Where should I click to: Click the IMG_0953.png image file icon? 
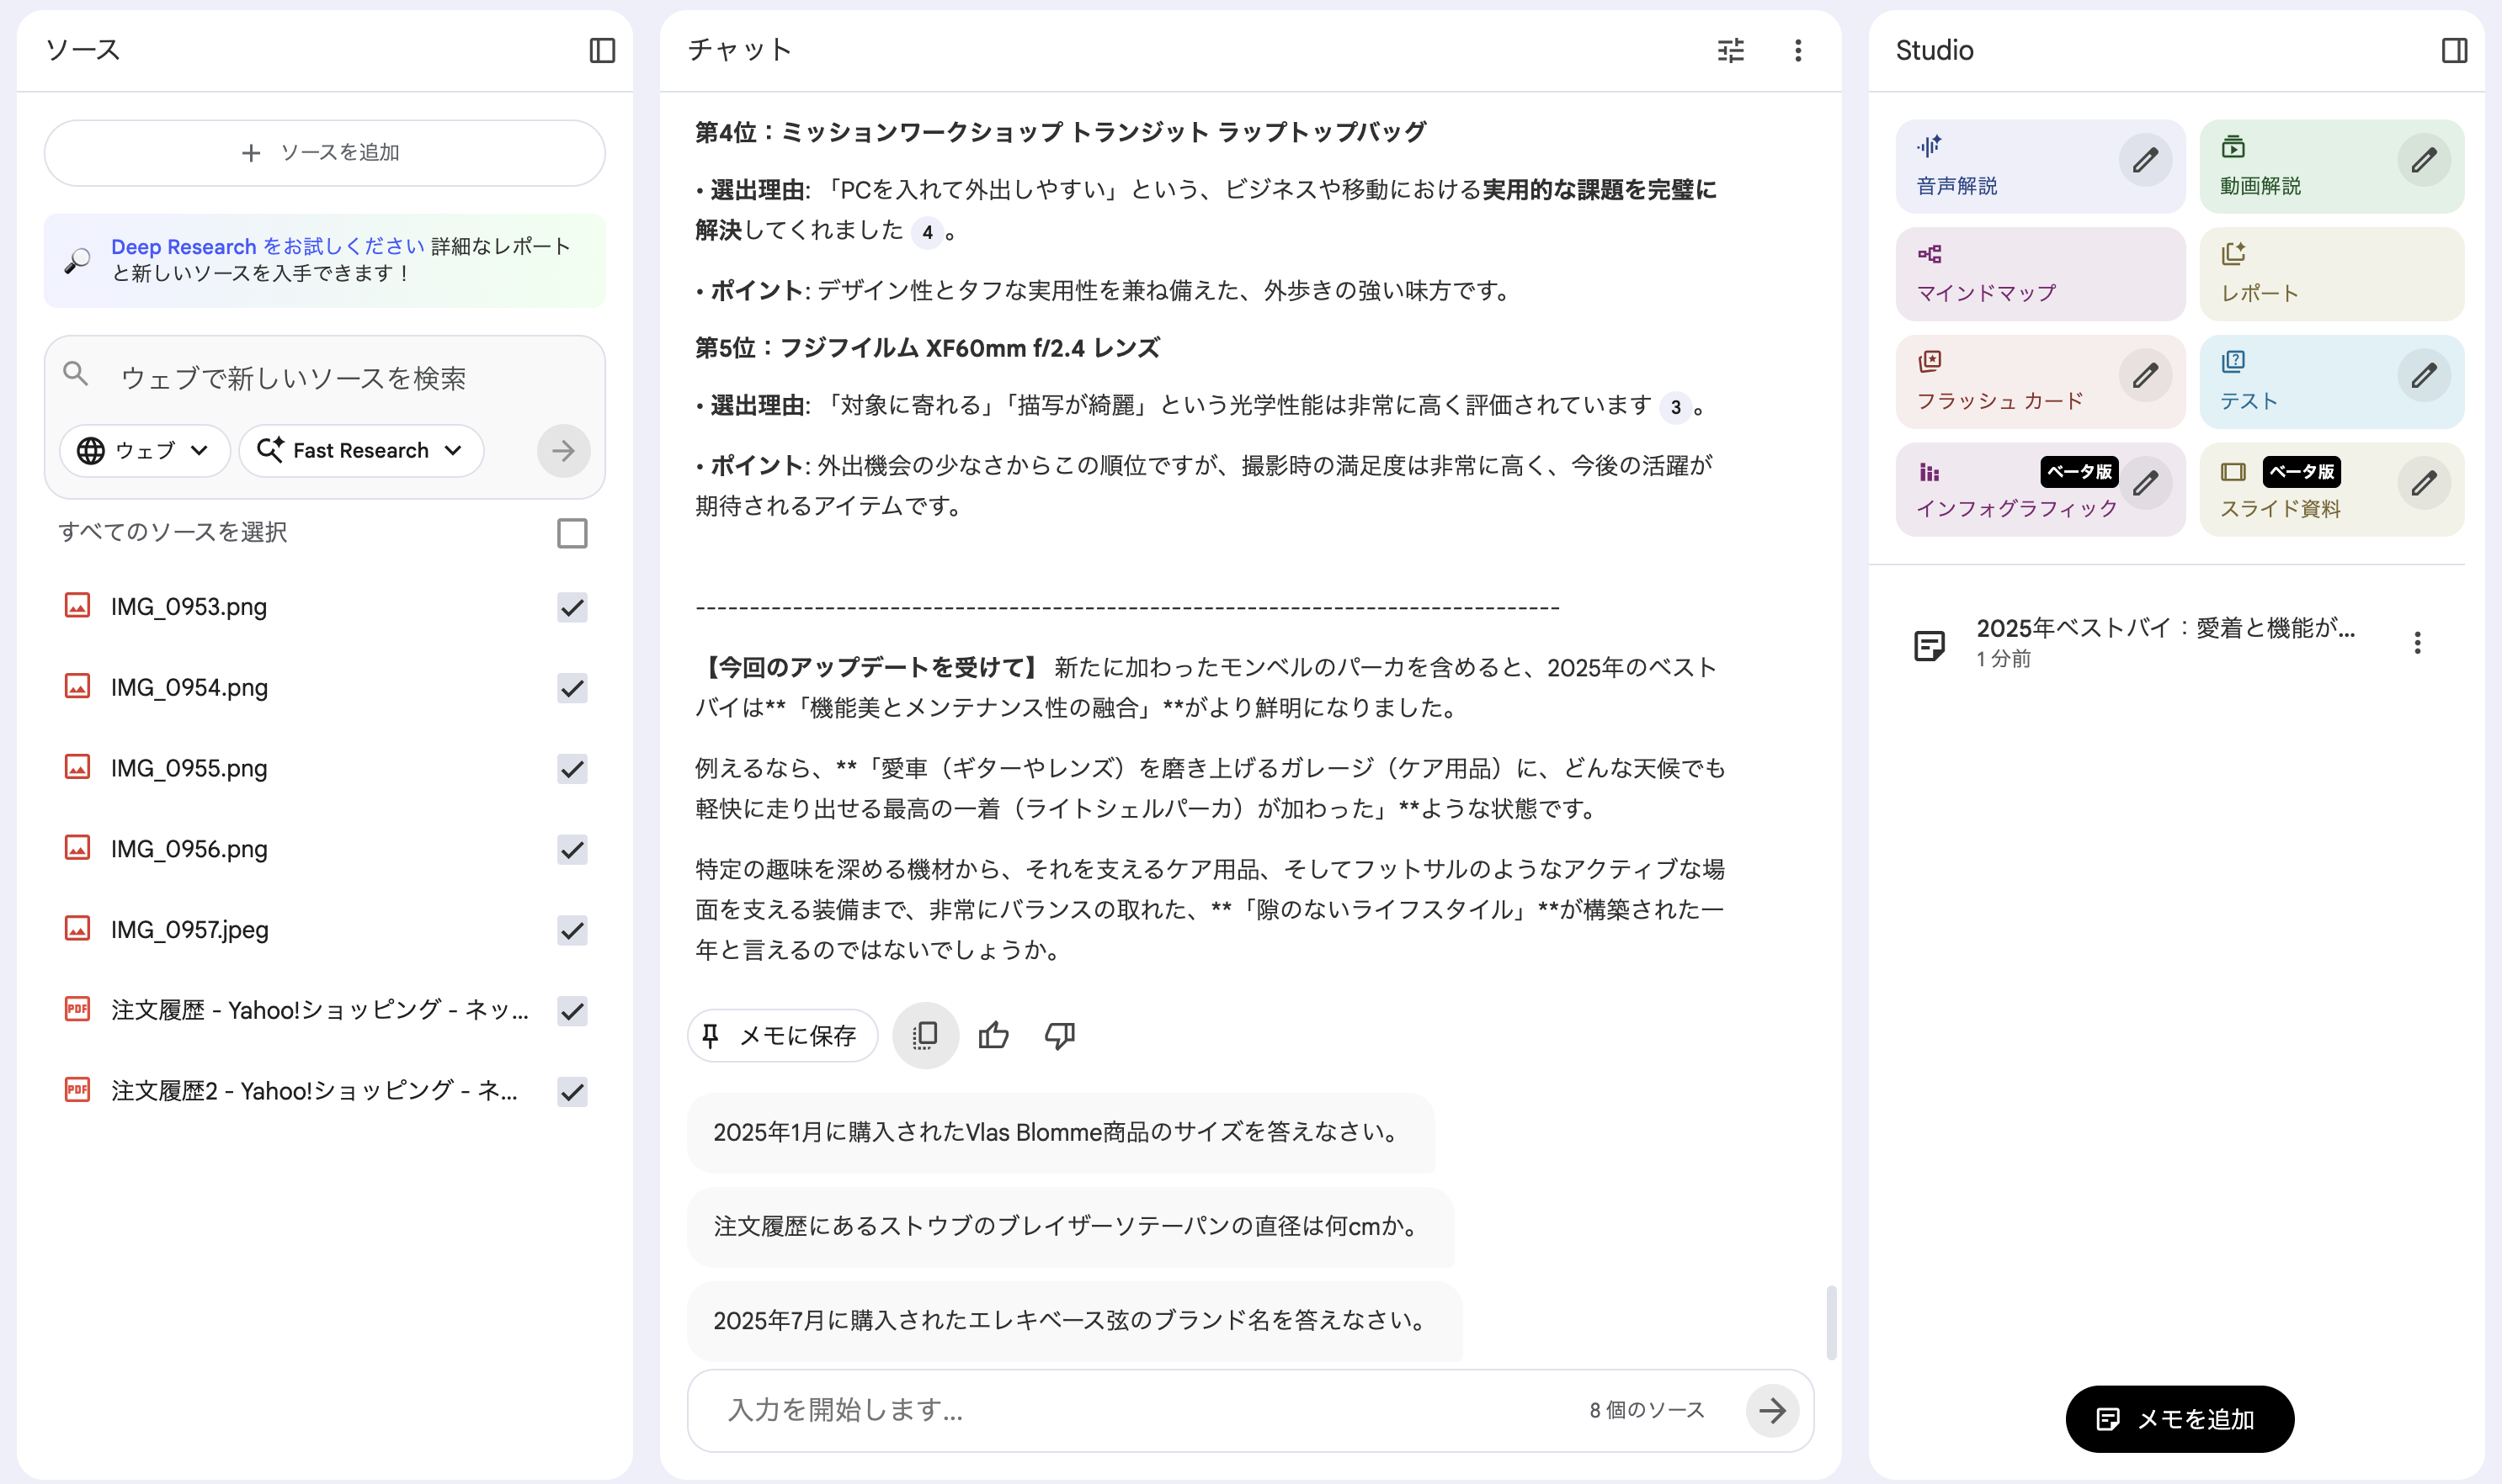[x=77, y=606]
